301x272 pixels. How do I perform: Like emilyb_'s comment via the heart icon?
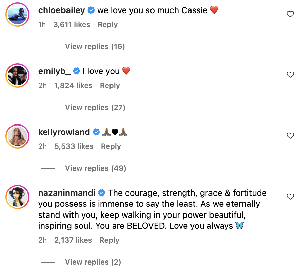pos(290,75)
